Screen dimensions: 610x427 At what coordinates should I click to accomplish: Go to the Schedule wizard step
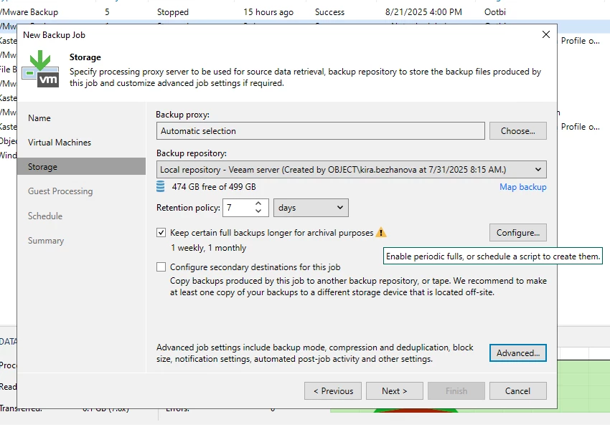pos(45,216)
